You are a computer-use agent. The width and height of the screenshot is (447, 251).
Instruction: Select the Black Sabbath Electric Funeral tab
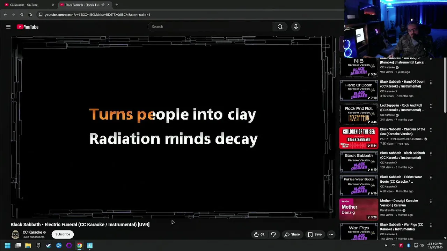(82, 5)
